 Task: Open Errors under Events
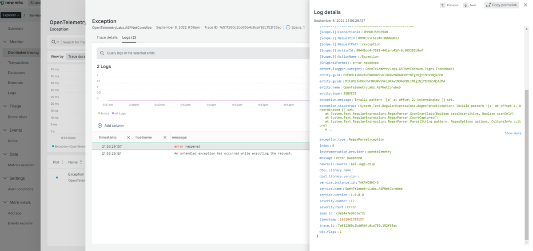[13, 141]
